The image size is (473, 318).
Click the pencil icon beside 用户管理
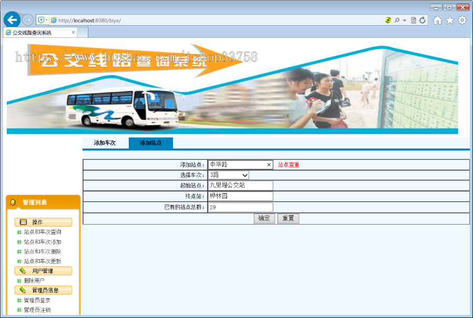pos(23,270)
